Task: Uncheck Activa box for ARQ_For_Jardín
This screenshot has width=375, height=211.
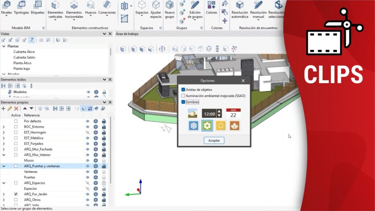Action: click(16, 194)
